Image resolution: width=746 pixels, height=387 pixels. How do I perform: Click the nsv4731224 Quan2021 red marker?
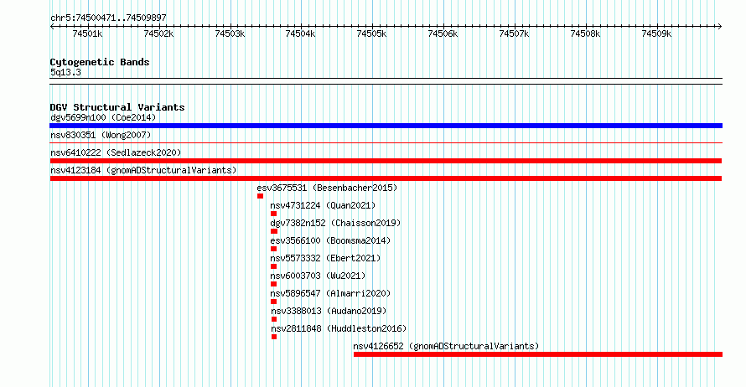tap(273, 214)
